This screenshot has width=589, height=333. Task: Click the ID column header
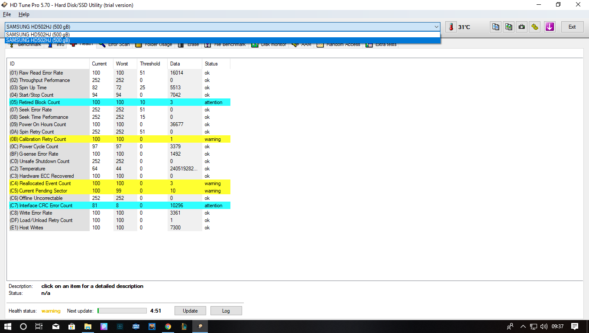click(x=49, y=64)
